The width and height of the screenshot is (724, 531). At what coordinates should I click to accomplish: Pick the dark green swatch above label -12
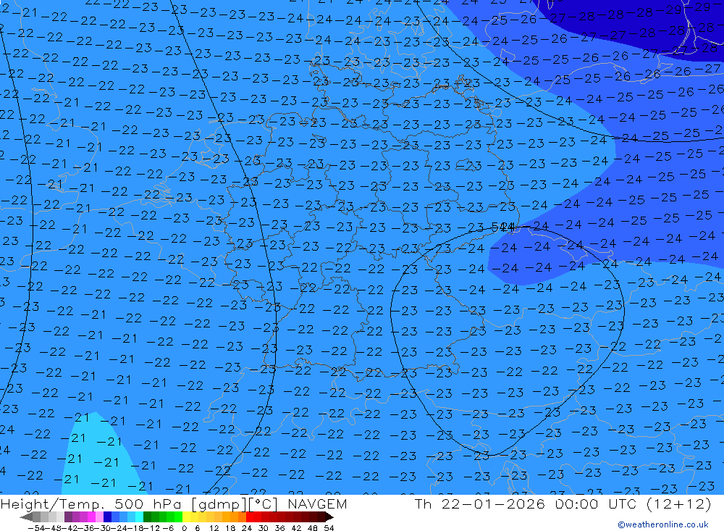coord(147,517)
